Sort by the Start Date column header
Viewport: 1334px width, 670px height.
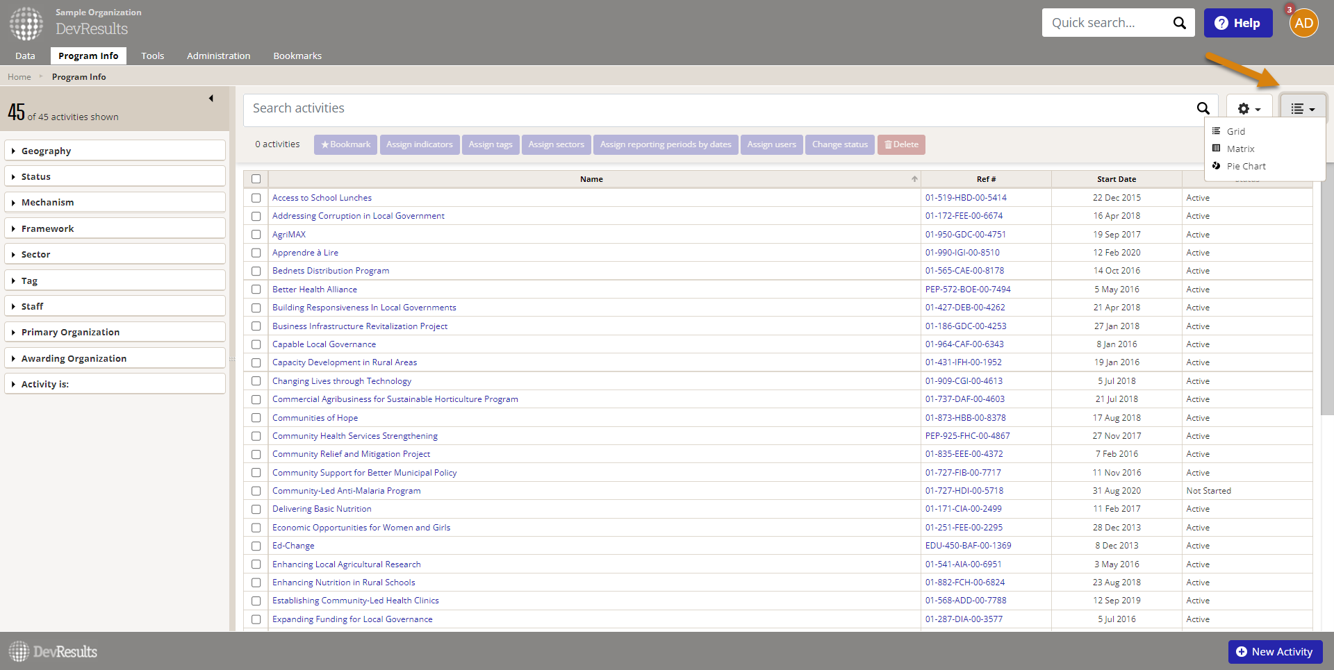pos(1117,179)
